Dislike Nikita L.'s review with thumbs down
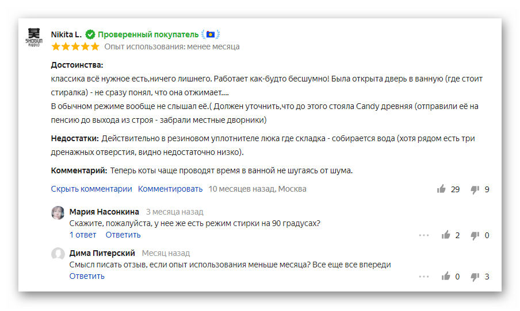Screen dimensions: 520x311 [475, 189]
